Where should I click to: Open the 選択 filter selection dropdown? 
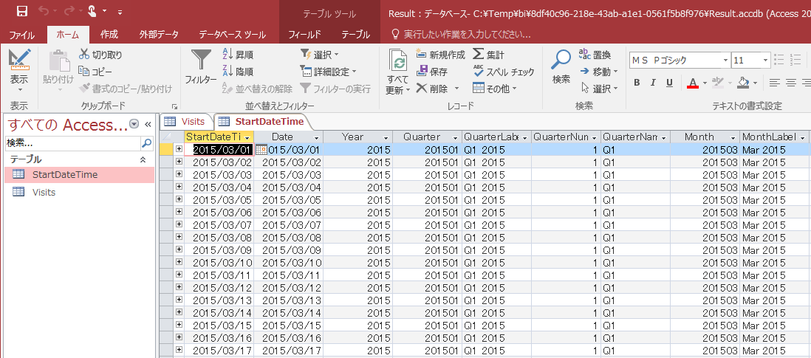(320, 54)
